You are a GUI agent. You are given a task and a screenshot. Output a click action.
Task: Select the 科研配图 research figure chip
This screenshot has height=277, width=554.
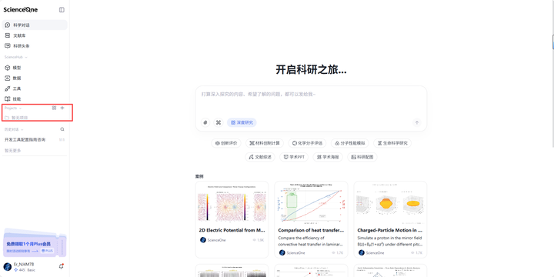coord(362,157)
